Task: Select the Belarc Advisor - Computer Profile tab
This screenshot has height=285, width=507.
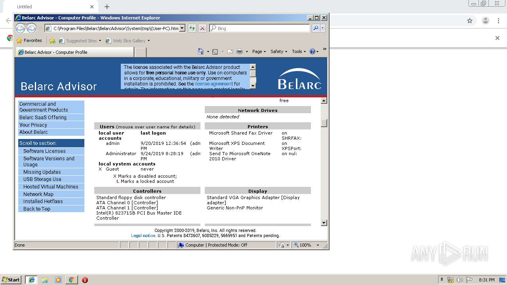Action: (75, 52)
